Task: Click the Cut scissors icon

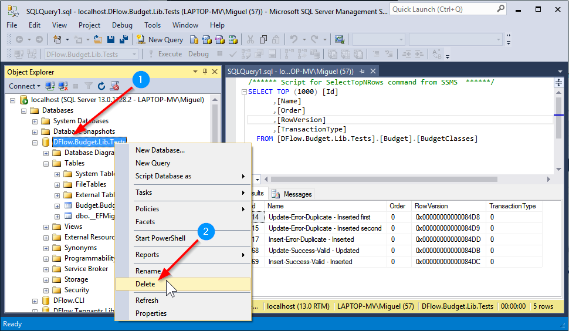Action: tap(250, 39)
